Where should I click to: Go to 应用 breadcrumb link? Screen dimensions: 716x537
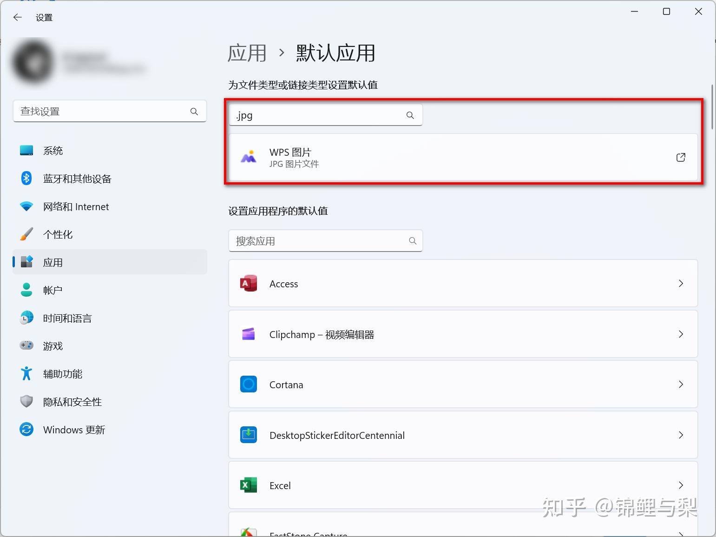pos(247,53)
